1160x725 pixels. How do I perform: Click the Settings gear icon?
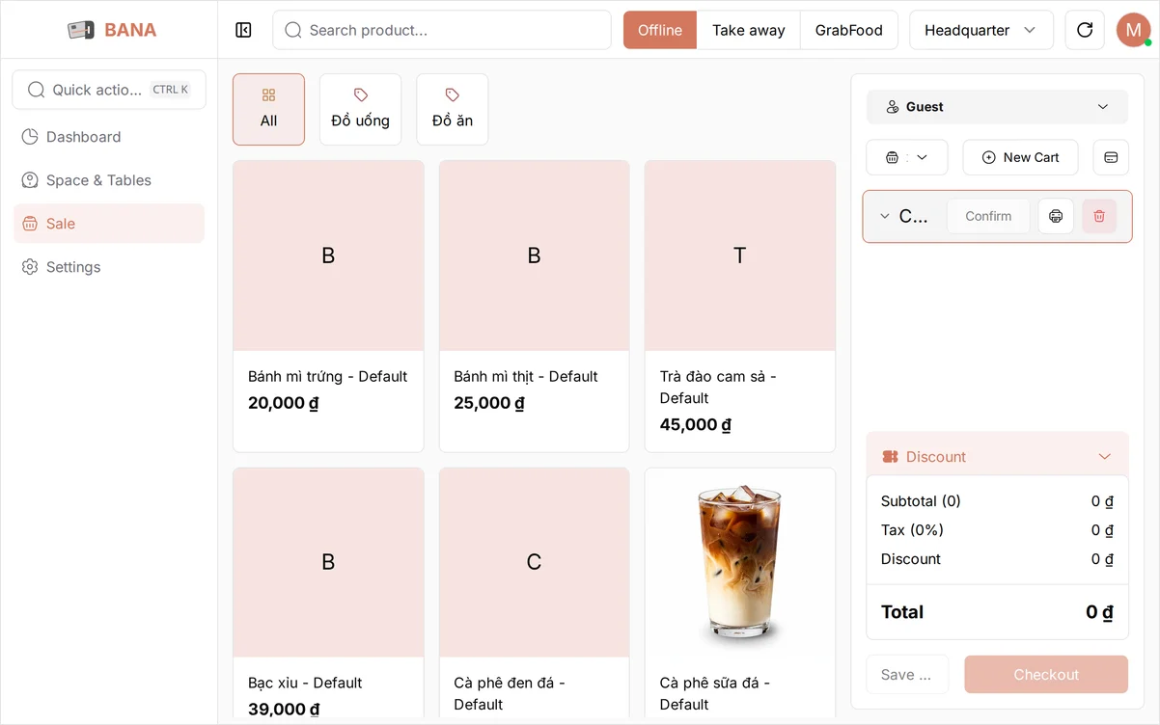(30, 267)
